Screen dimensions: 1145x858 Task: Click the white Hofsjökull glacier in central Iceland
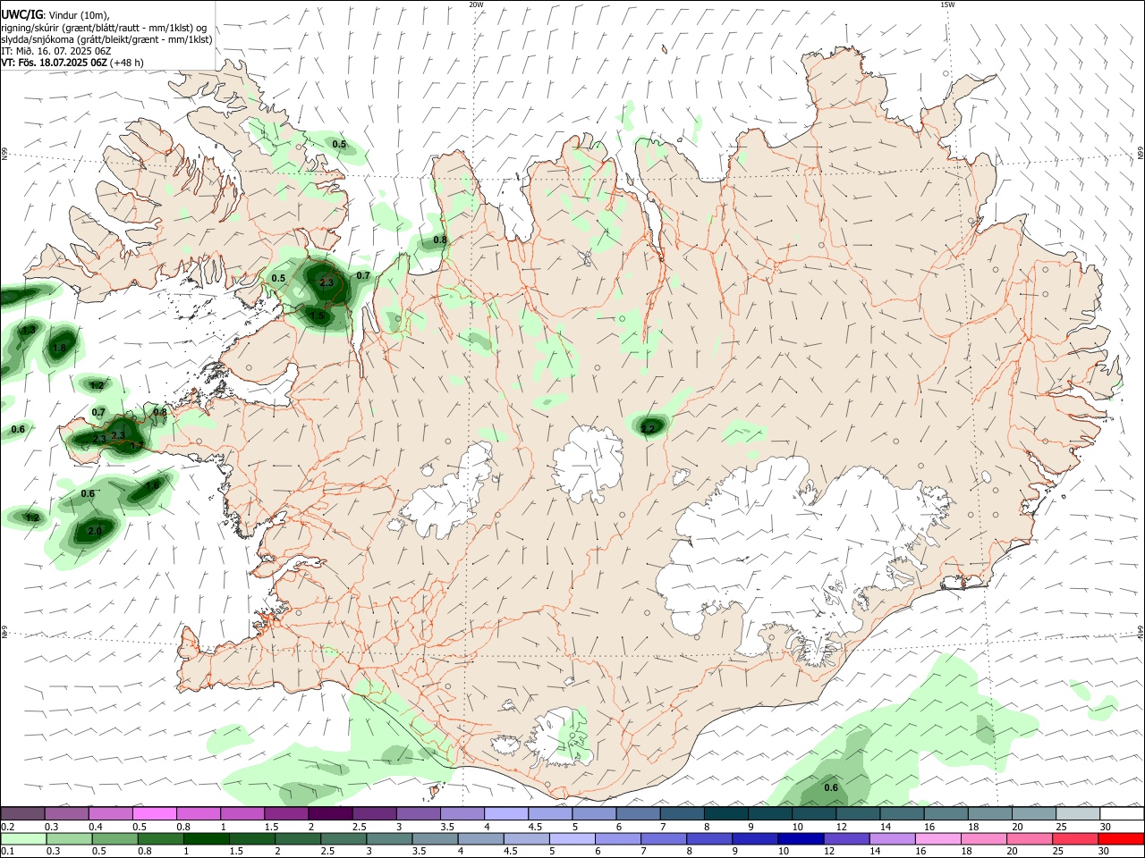(x=588, y=462)
